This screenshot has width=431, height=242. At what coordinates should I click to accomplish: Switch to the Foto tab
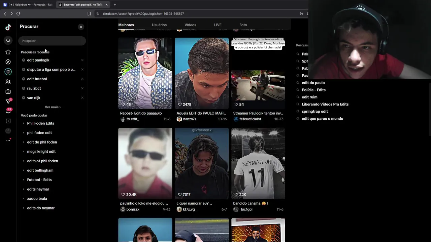[243, 25]
